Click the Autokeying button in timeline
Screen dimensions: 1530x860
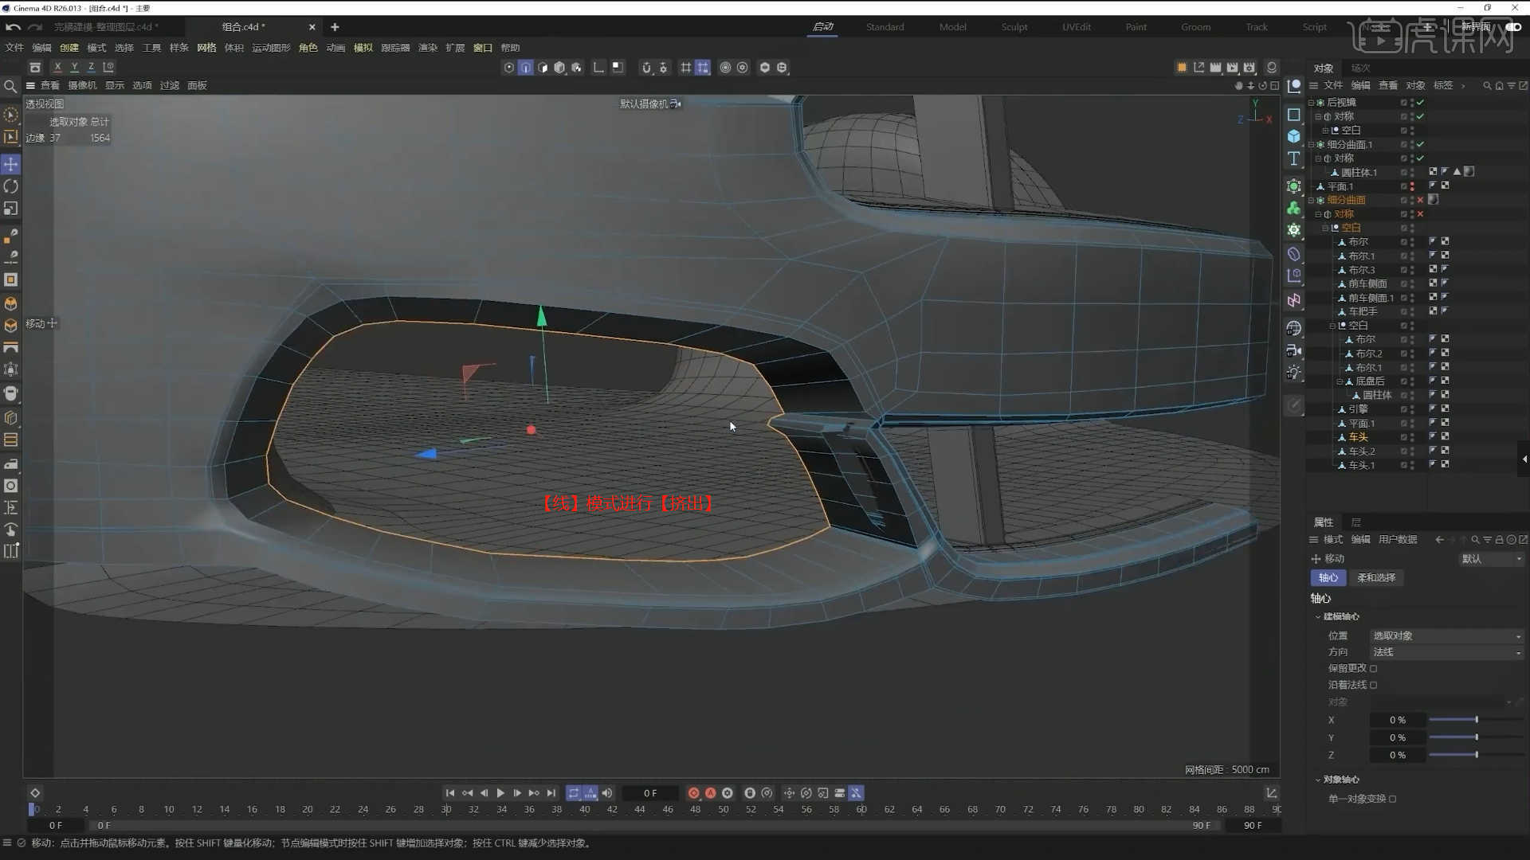coord(710,793)
